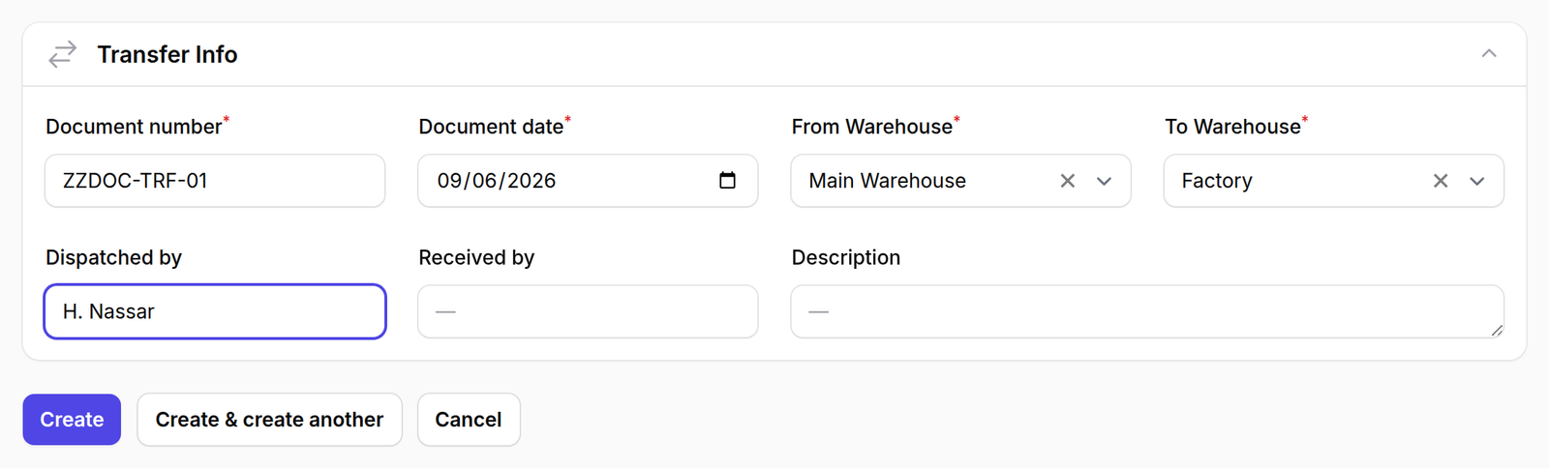The image size is (1549, 468).
Task: Grab the Description textarea resize handle
Action: point(1497,331)
